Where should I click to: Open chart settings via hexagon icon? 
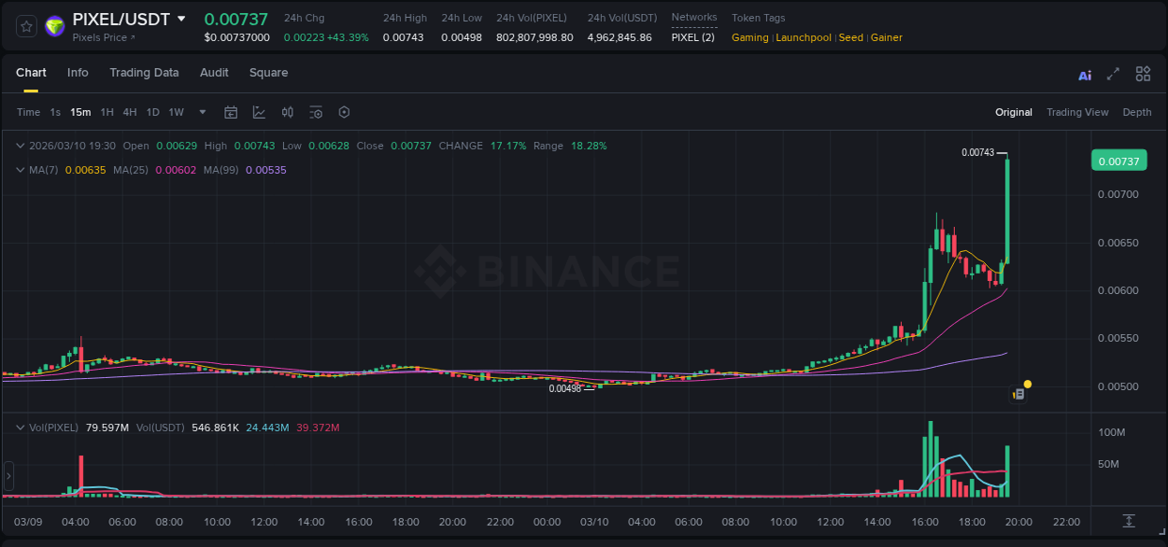344,112
